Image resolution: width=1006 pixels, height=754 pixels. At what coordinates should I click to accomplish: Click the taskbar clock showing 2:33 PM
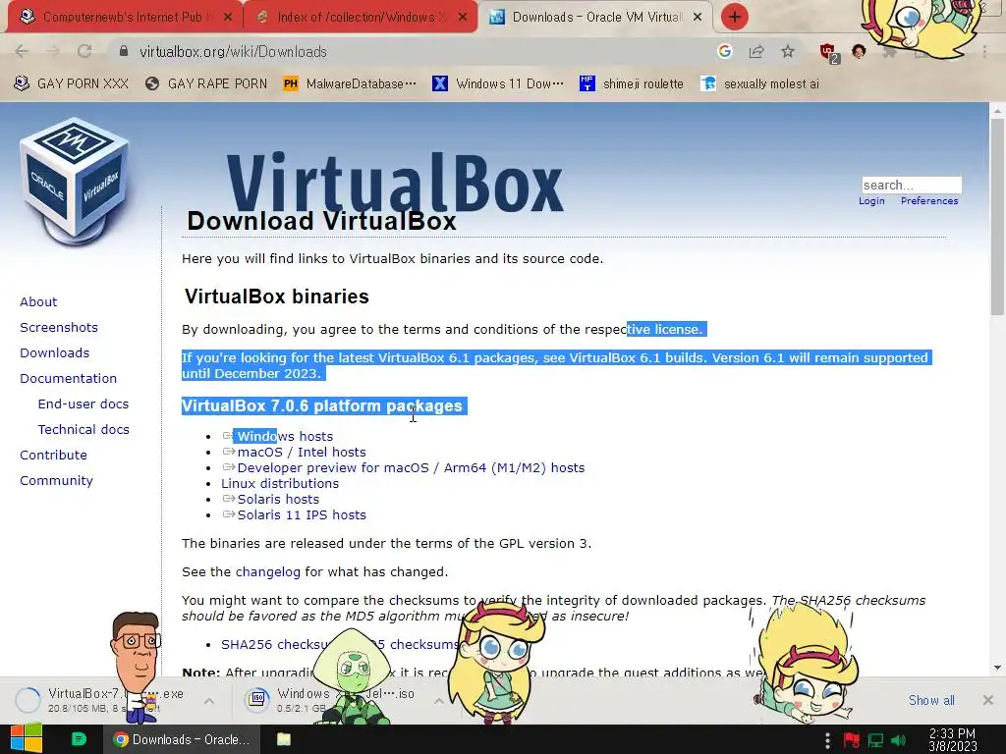pos(953,740)
